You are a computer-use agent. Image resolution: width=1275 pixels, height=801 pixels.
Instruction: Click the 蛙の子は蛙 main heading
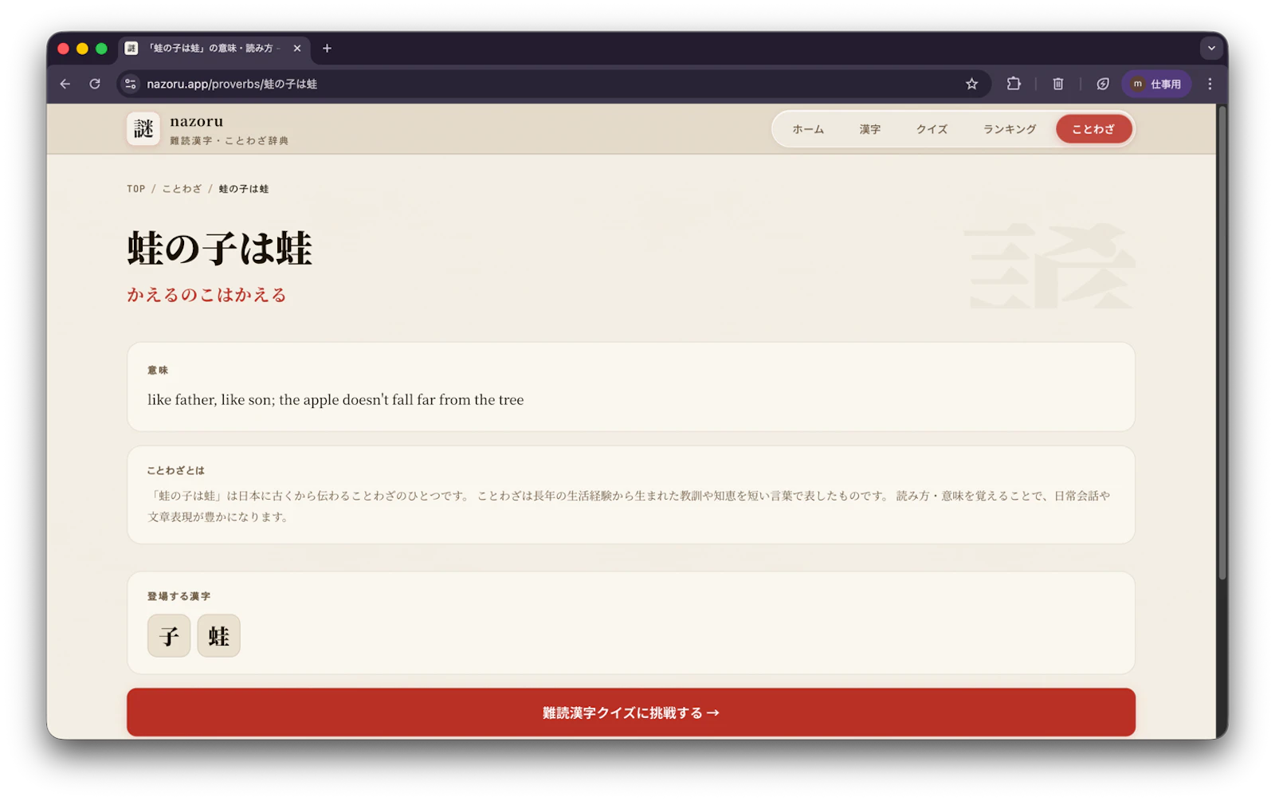point(219,248)
